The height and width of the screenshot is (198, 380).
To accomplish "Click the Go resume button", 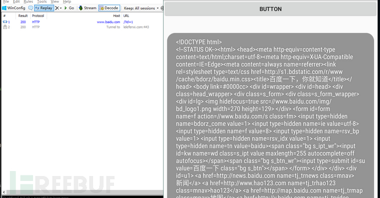I will [x=69, y=8].
